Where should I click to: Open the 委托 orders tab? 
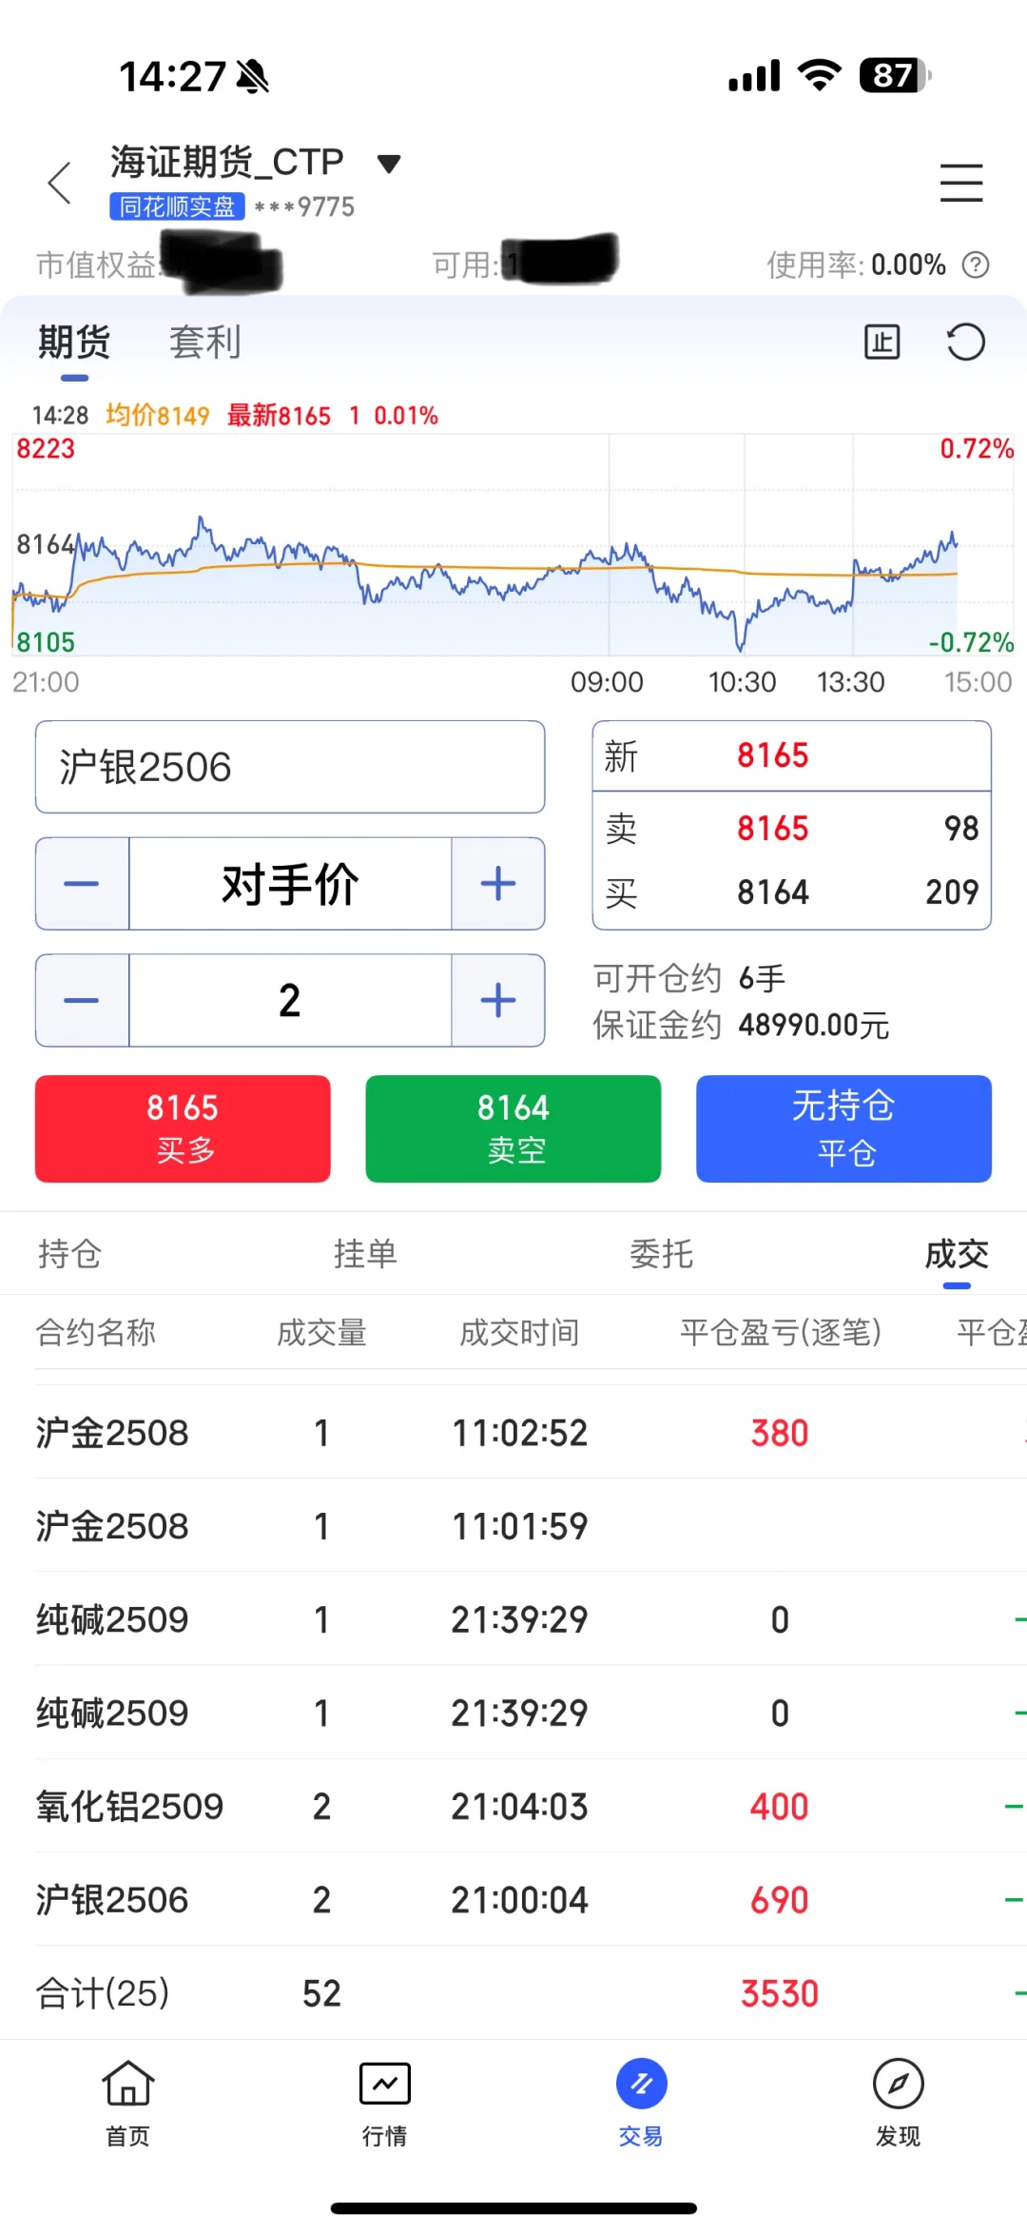(661, 1254)
